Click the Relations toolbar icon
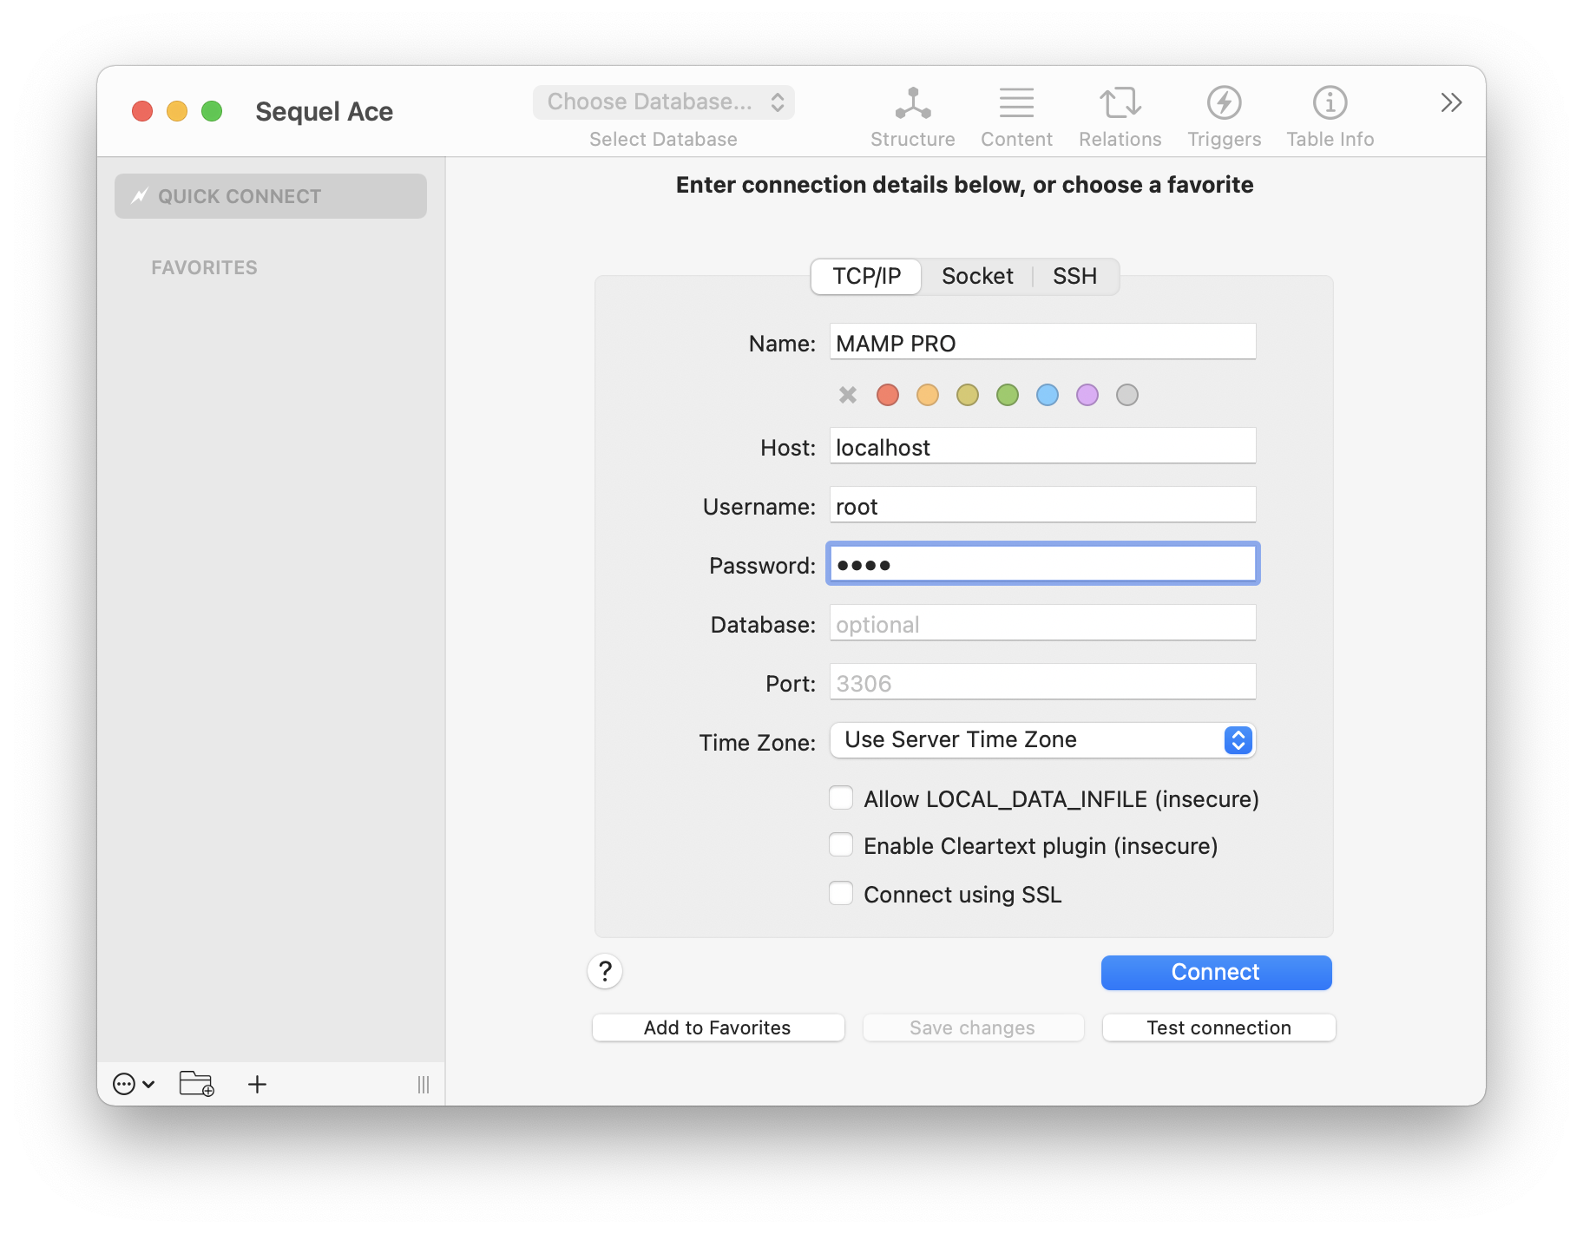This screenshot has height=1234, width=1583. (1120, 104)
